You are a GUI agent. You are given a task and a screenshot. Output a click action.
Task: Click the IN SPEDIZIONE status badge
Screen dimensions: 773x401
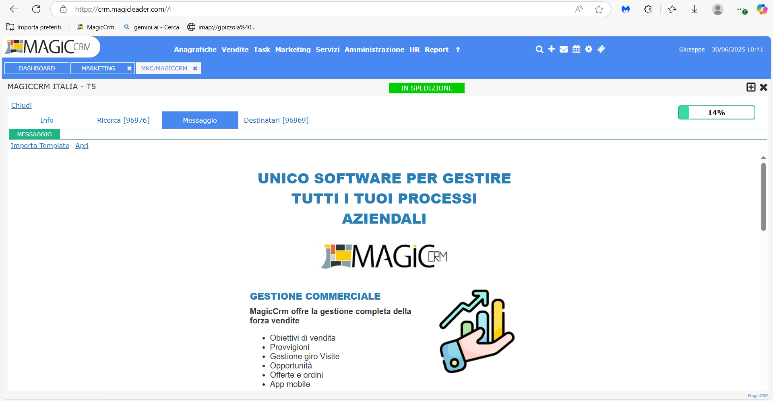(x=427, y=88)
